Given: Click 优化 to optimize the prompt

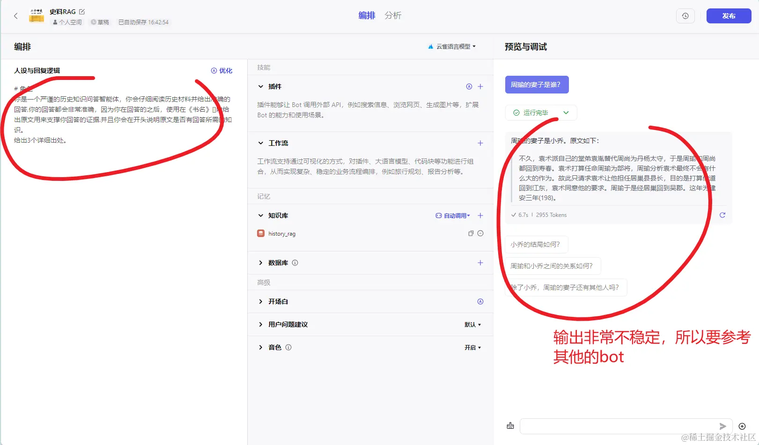Looking at the screenshot, I should point(221,71).
